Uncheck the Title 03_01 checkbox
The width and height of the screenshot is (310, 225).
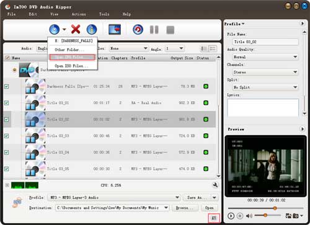[x=7, y=103]
